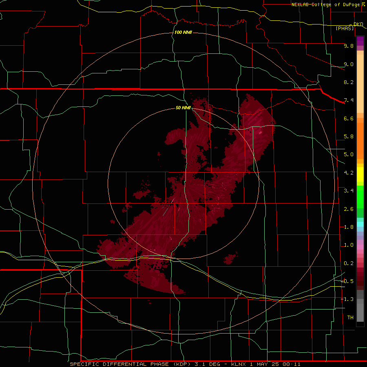Screen dimensions: 367x367
Task: Click the 1.0 scale value
Action: coord(349,245)
